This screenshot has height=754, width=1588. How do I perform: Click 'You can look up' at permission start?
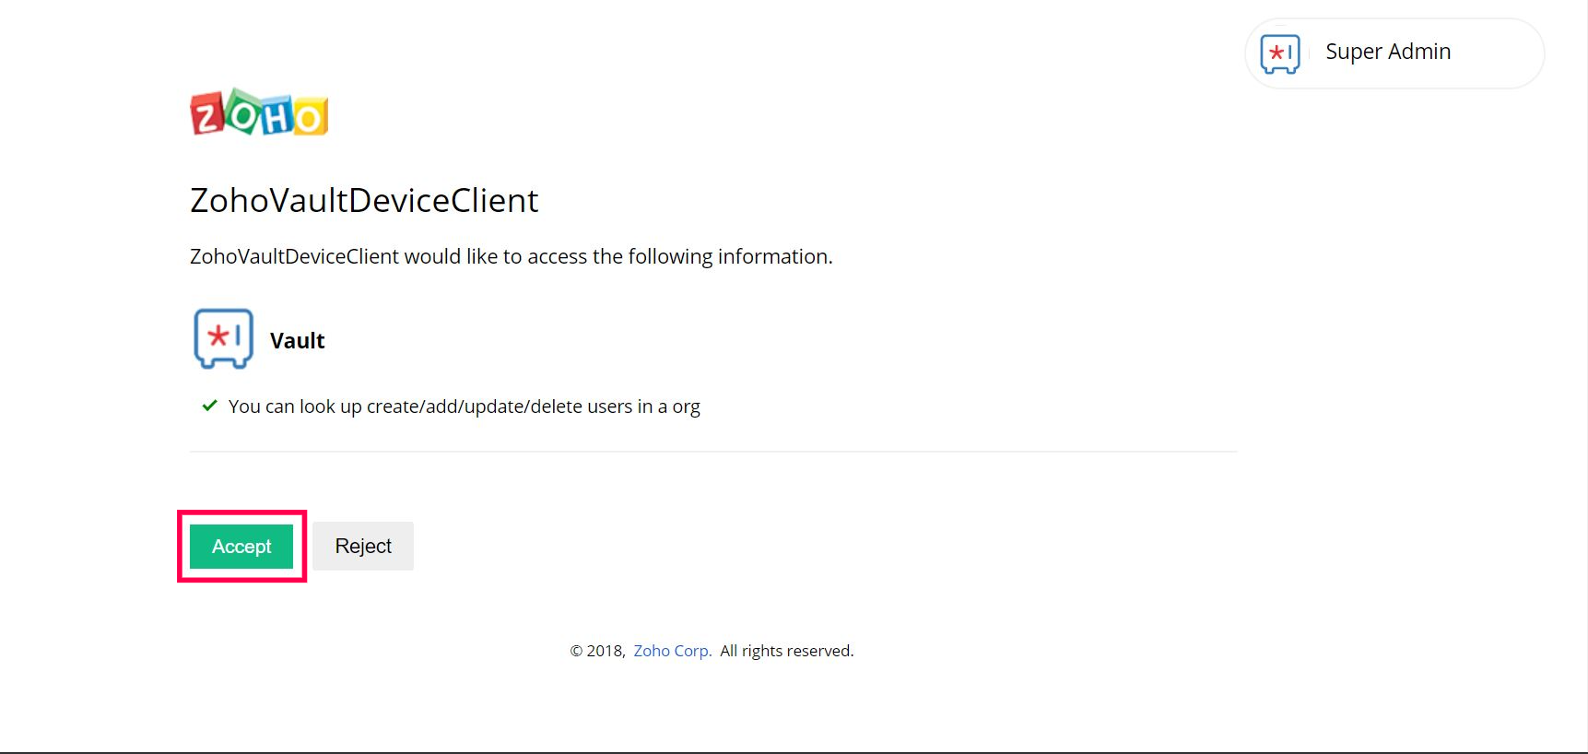[x=294, y=406]
